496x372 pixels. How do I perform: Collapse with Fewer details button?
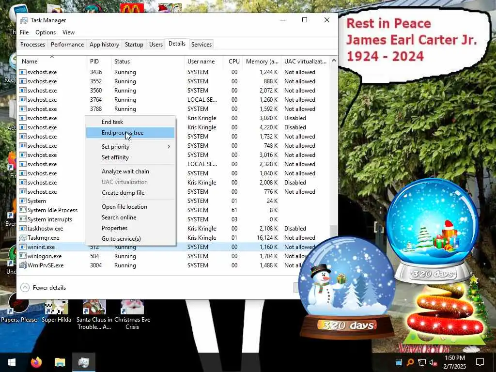pyautogui.click(x=43, y=288)
